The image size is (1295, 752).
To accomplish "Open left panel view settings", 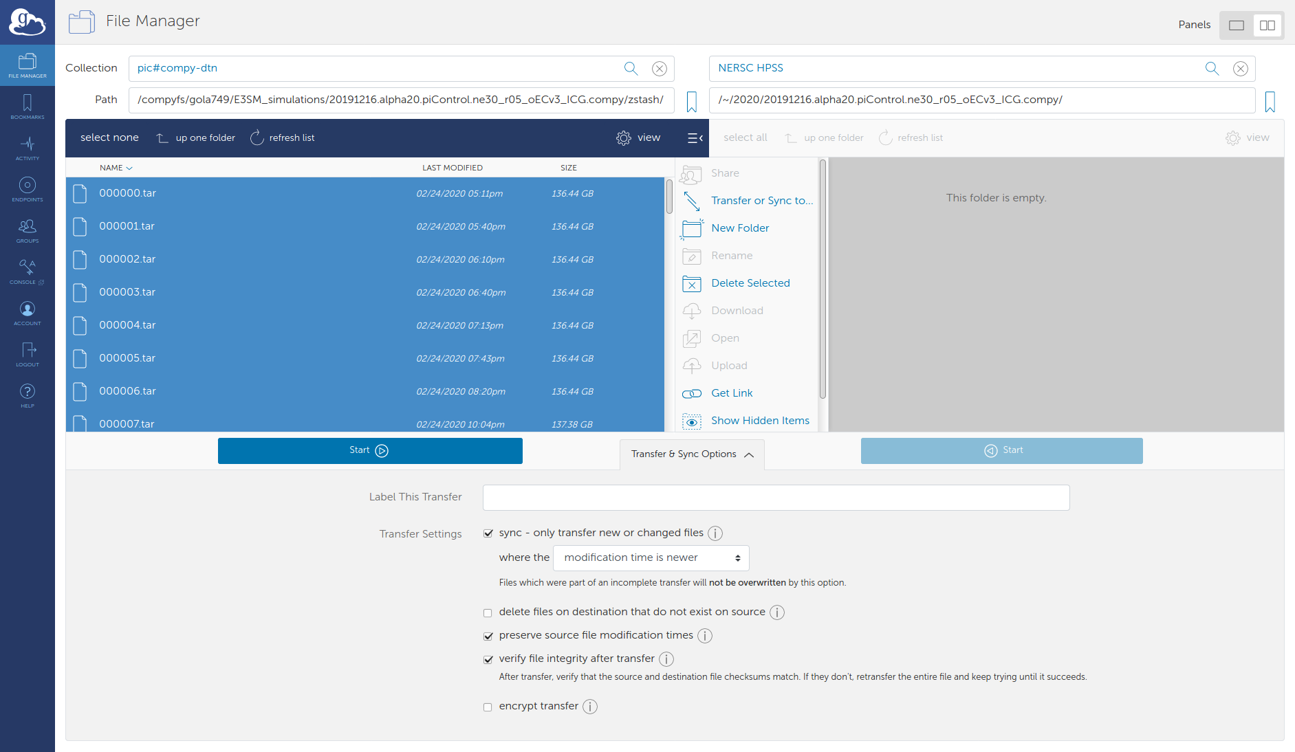I will [638, 137].
